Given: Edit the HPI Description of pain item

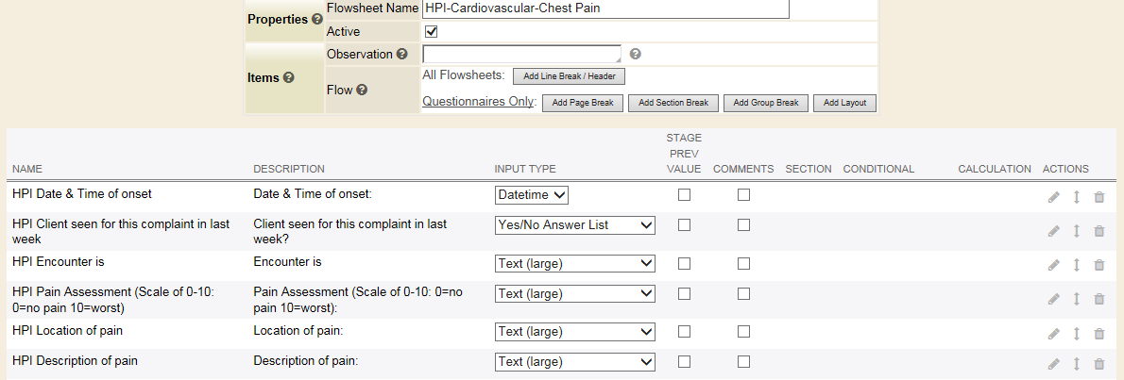Looking at the screenshot, I should click(x=1053, y=364).
